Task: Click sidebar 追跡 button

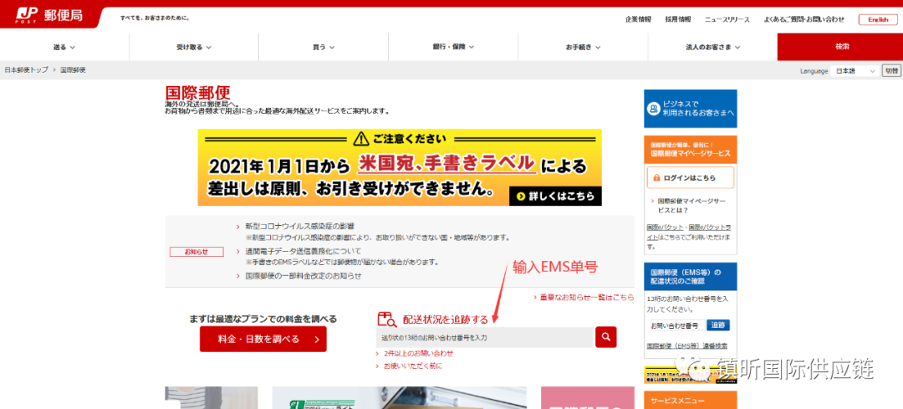Action: click(718, 325)
